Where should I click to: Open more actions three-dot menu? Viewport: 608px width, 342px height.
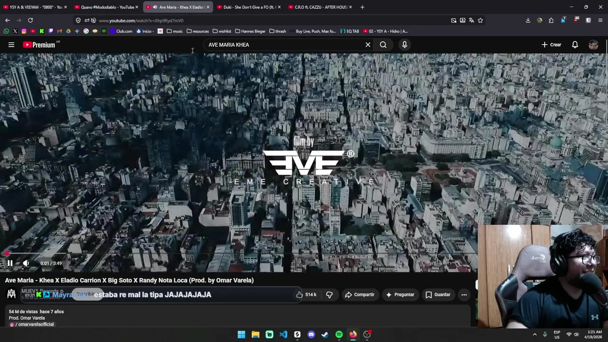pyautogui.click(x=464, y=294)
